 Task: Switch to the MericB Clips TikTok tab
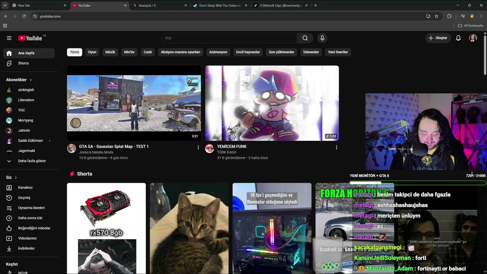(280, 5)
